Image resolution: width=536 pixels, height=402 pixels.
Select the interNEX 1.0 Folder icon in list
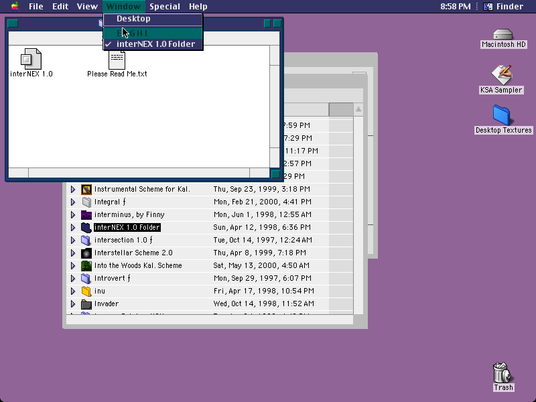(x=86, y=227)
